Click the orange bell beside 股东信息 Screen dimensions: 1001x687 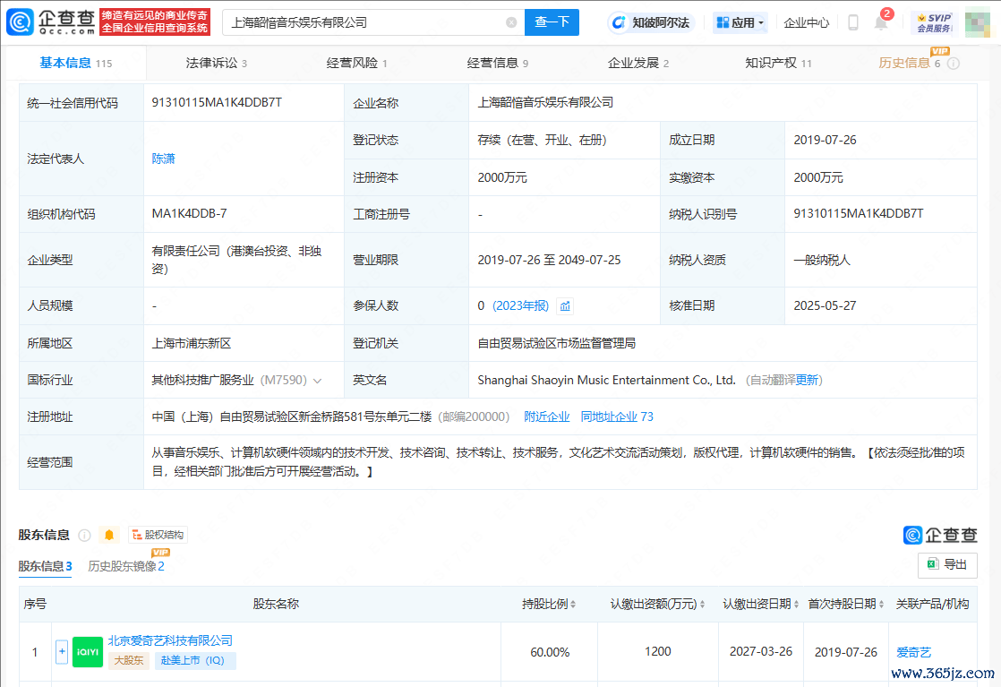109,535
